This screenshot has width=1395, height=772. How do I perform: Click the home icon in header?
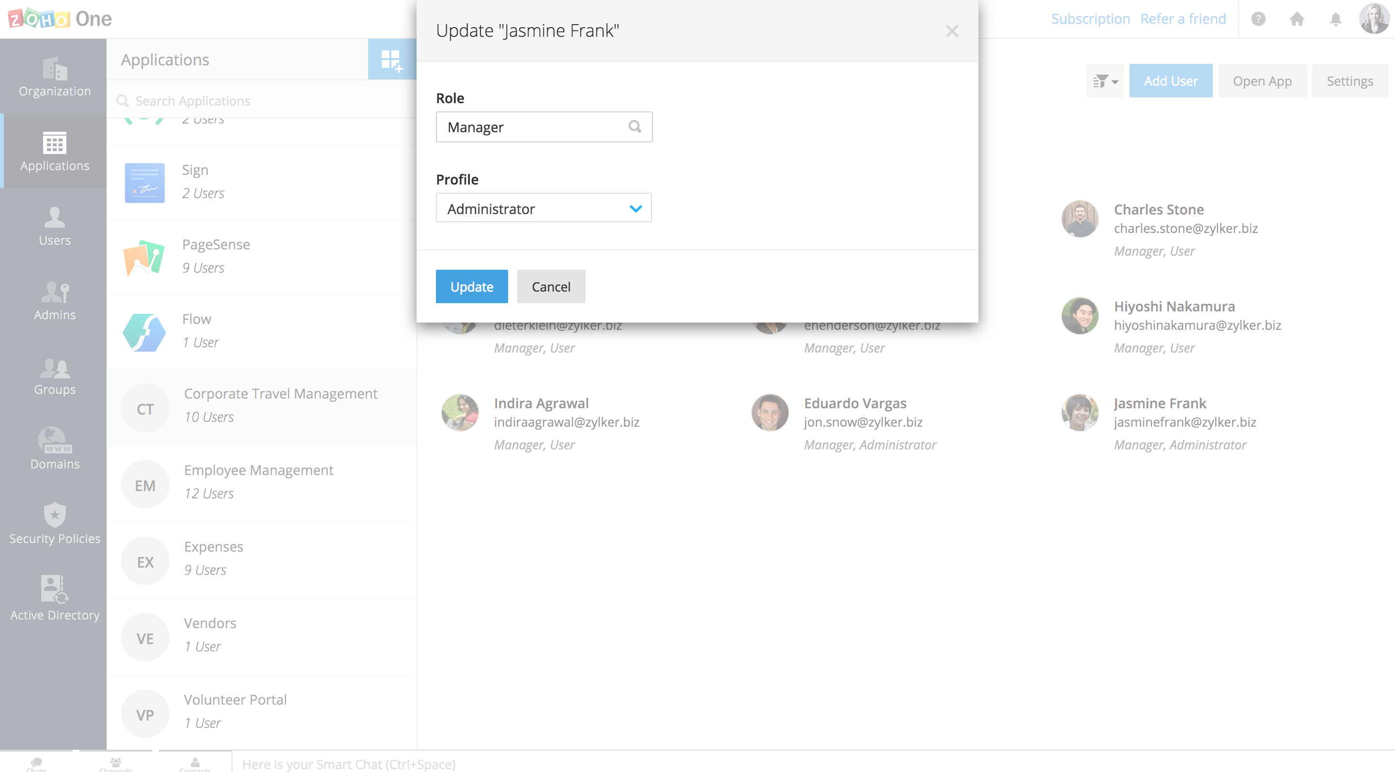1297,19
